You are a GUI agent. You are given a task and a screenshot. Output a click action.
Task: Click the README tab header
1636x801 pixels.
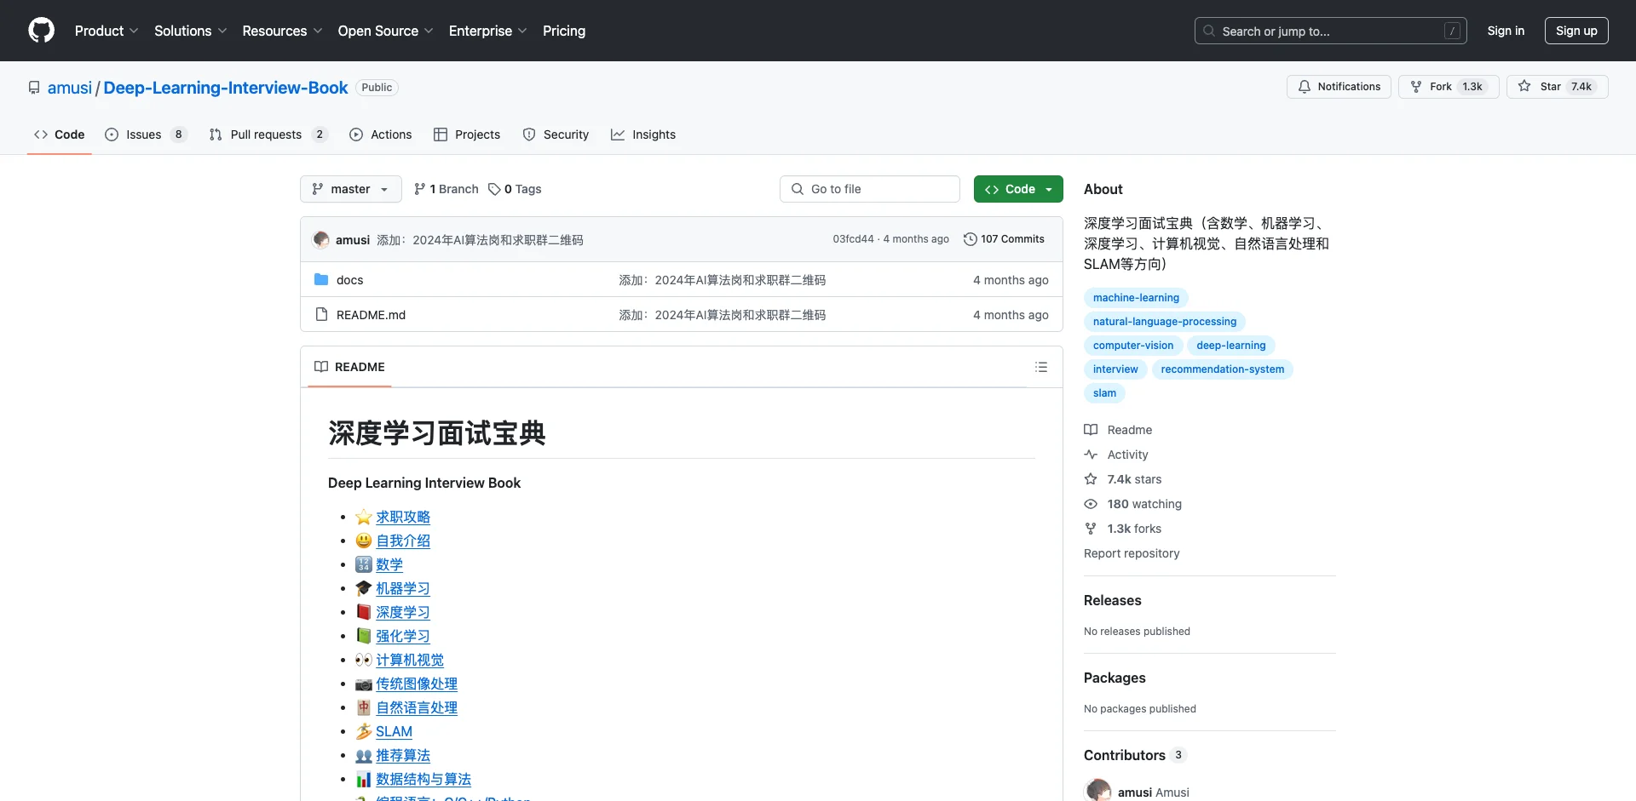349,367
